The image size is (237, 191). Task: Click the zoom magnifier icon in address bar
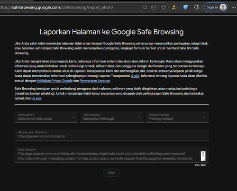(x=145, y=7)
